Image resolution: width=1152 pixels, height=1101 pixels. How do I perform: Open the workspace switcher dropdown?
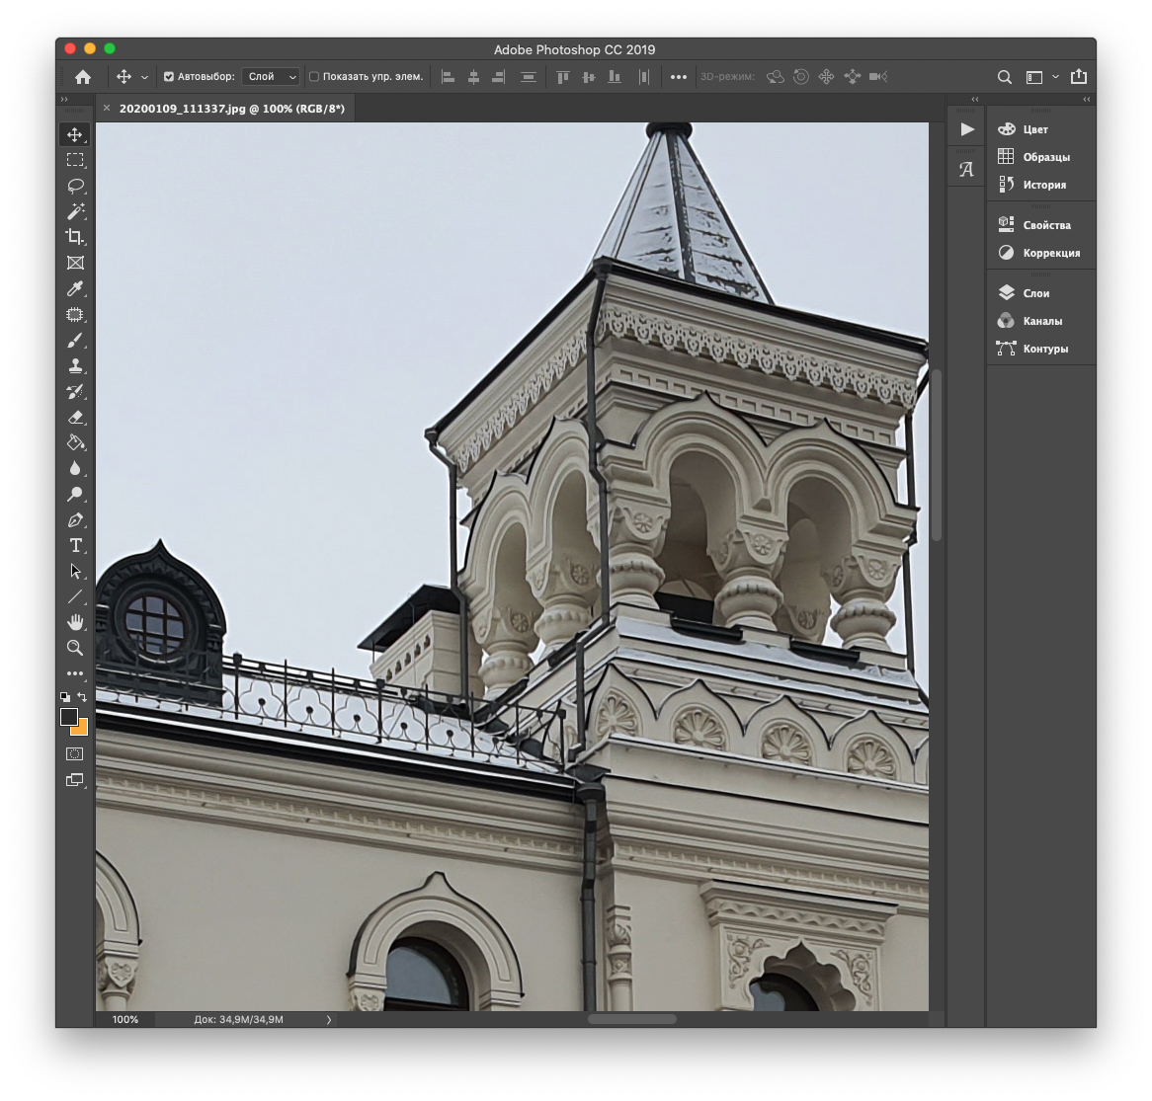(1041, 77)
